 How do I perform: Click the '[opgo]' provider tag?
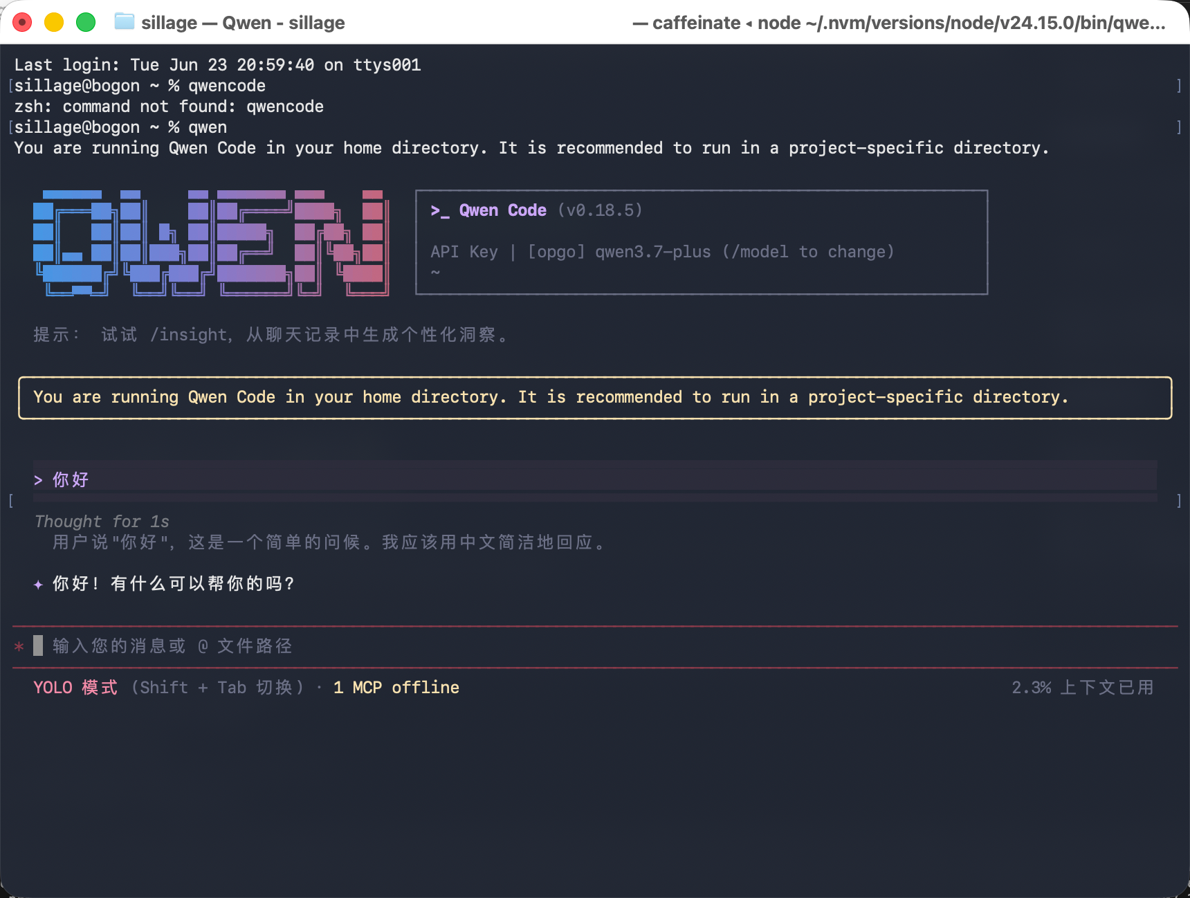556,252
